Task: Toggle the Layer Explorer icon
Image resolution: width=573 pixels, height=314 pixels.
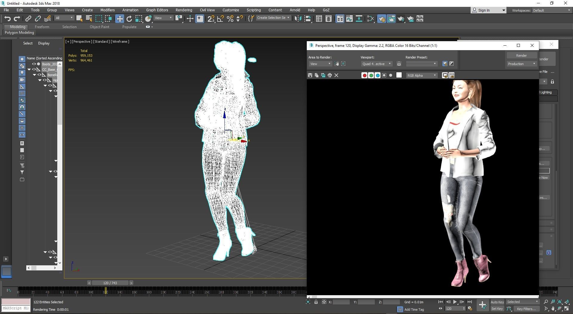Action: [x=329, y=19]
